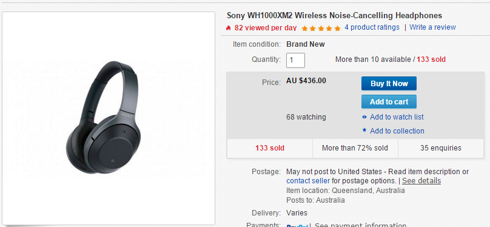Screen dimensions: 490x227
Task: Click the contact seller link
Action: coord(308,181)
